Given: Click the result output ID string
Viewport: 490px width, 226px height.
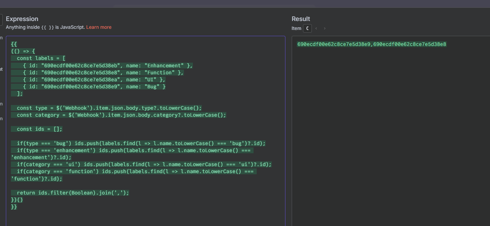Looking at the screenshot, I should 371,44.
